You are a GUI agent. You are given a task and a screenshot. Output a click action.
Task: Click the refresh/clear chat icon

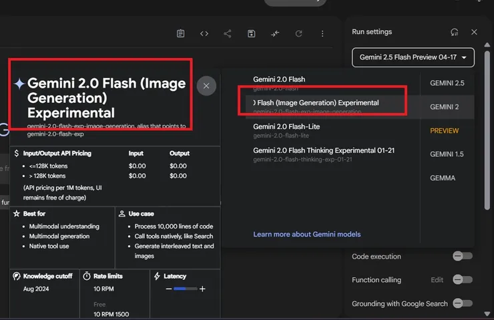[x=298, y=33]
